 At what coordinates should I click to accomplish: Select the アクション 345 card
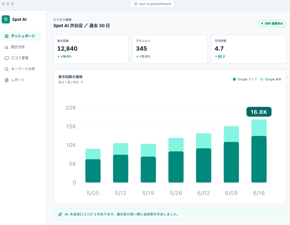tap(170, 49)
